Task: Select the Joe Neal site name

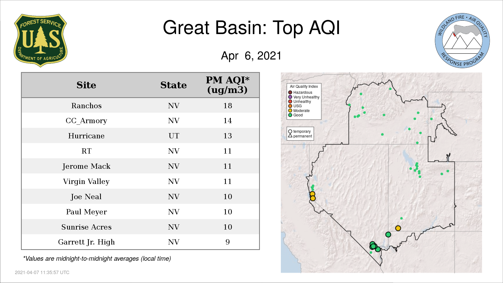Action: pos(86,197)
